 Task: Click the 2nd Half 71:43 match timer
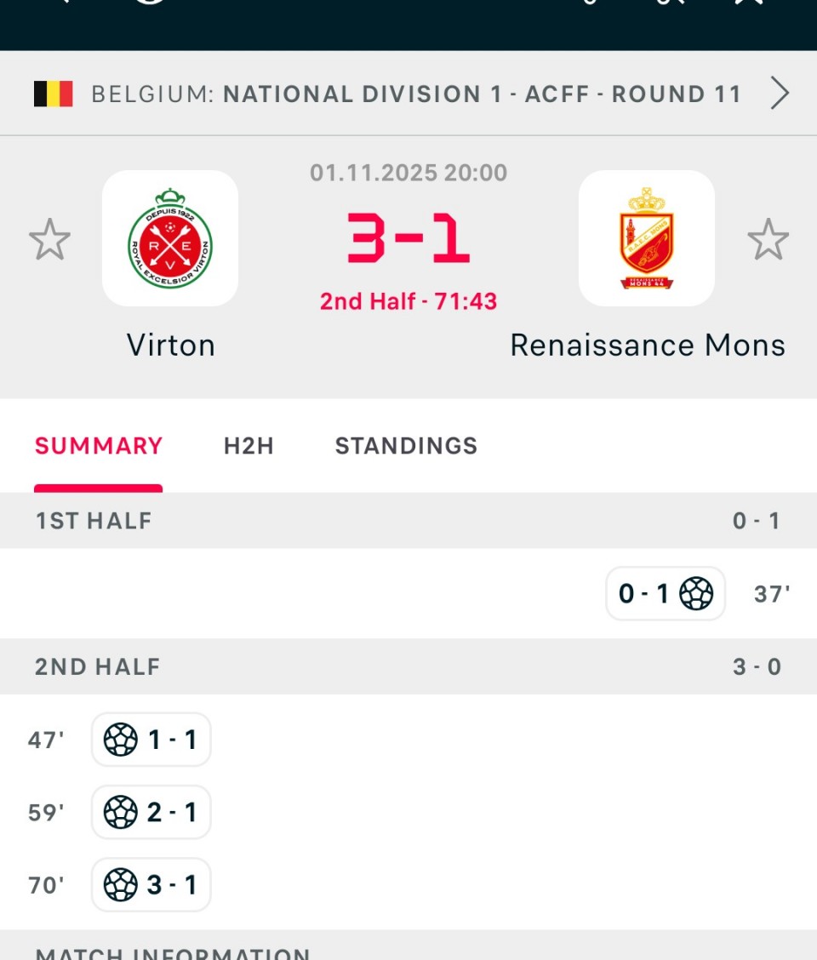pyautogui.click(x=408, y=300)
